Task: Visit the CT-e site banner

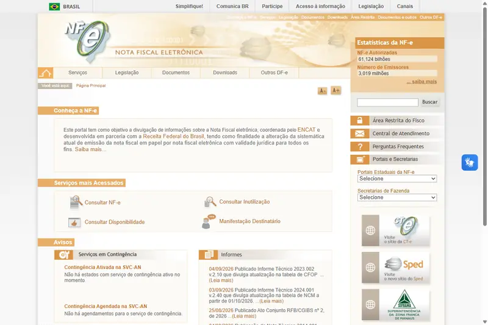Action: (x=395, y=230)
